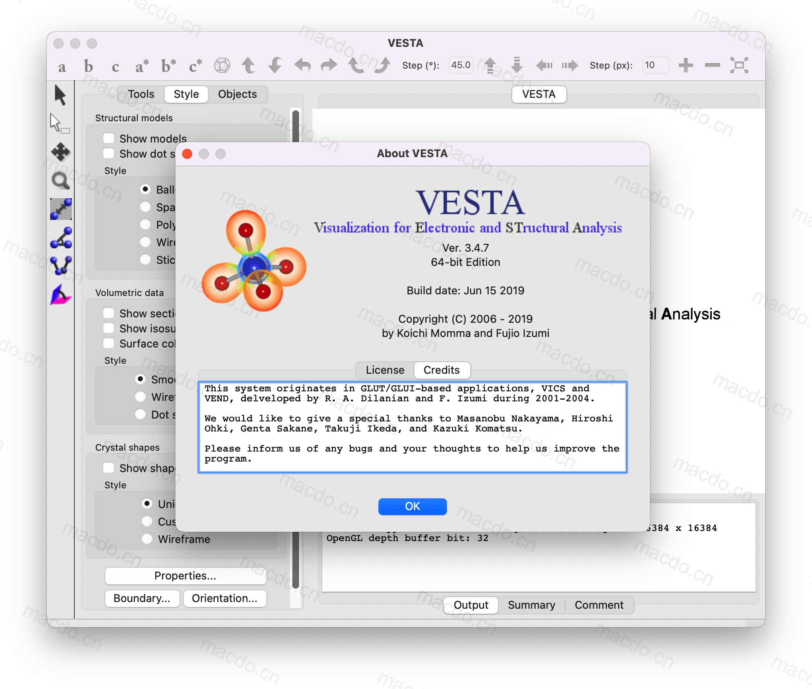The width and height of the screenshot is (812, 689).
Task: Rotate the structure left with the curved arrow
Action: (x=302, y=65)
